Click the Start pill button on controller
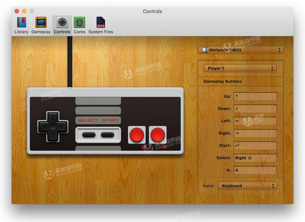This screenshot has width=305, height=222. point(107,135)
